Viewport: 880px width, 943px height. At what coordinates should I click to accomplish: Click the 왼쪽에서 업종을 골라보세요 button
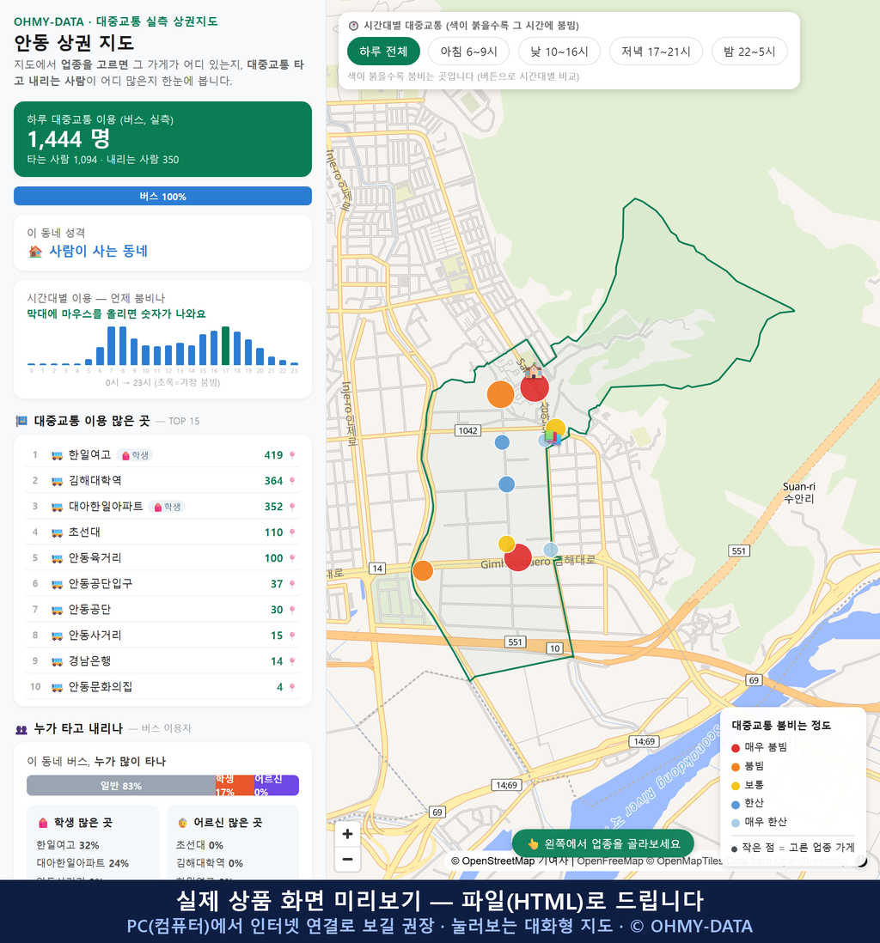602,843
